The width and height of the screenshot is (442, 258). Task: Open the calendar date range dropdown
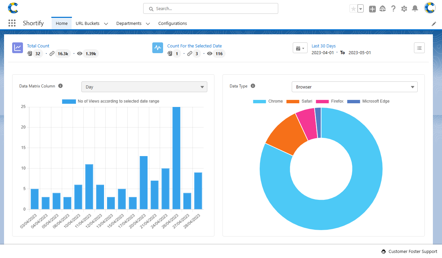pyautogui.click(x=300, y=48)
